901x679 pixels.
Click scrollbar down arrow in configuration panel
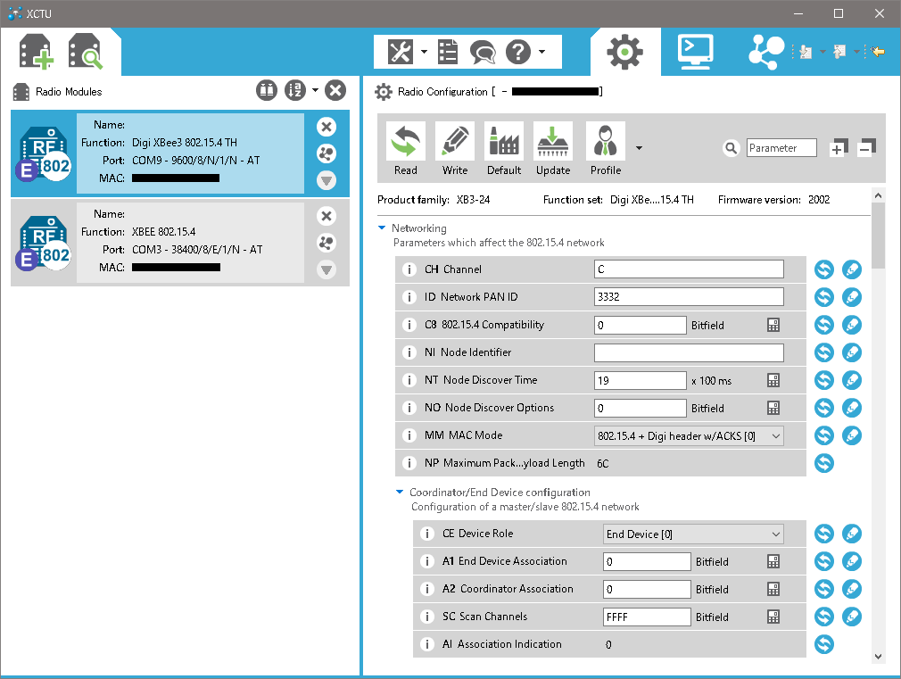(878, 657)
